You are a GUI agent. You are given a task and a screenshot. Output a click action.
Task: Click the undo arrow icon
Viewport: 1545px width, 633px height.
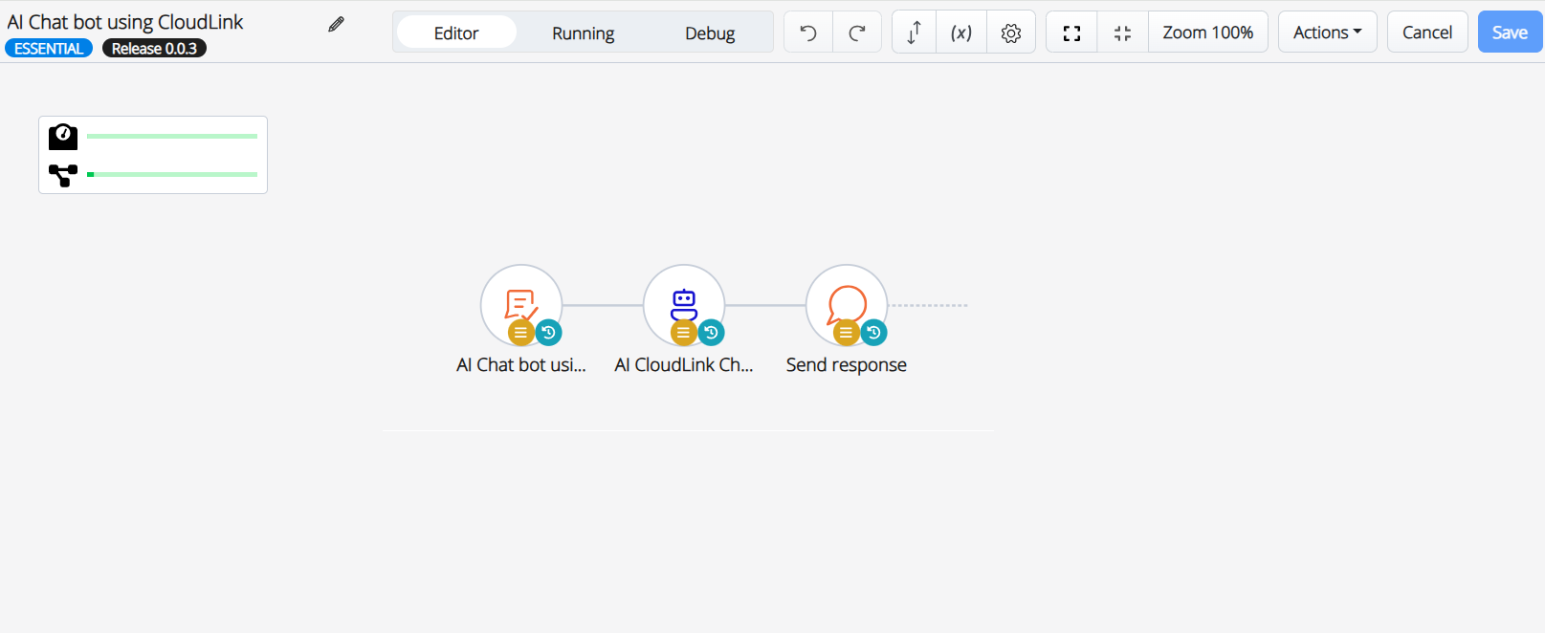[808, 33]
